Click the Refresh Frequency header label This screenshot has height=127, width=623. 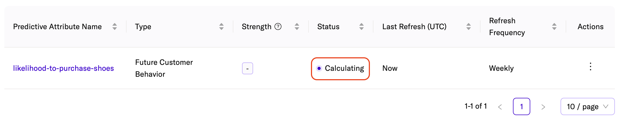(x=507, y=26)
